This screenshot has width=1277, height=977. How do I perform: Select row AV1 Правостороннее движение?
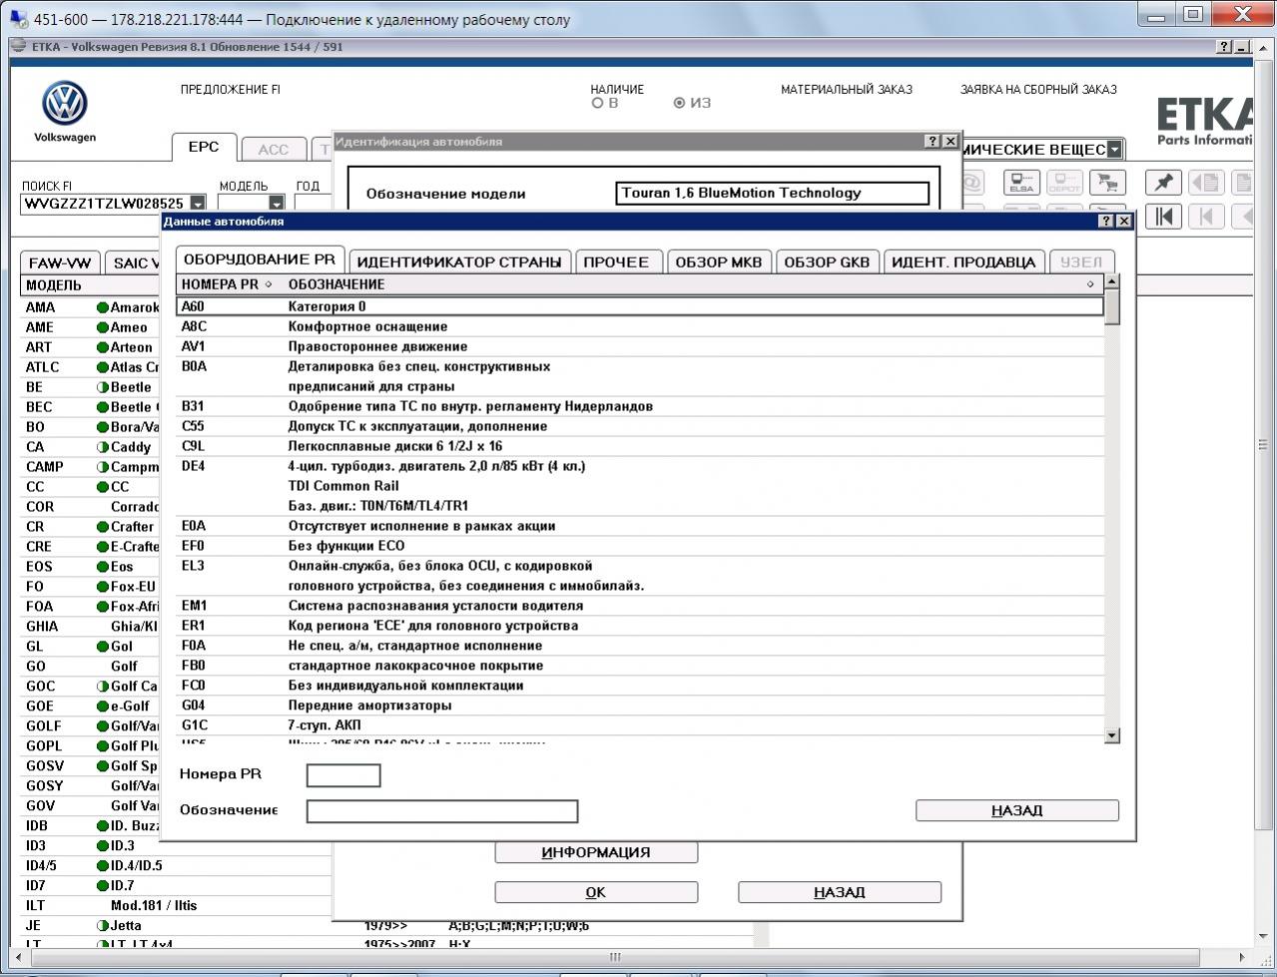tap(640, 346)
